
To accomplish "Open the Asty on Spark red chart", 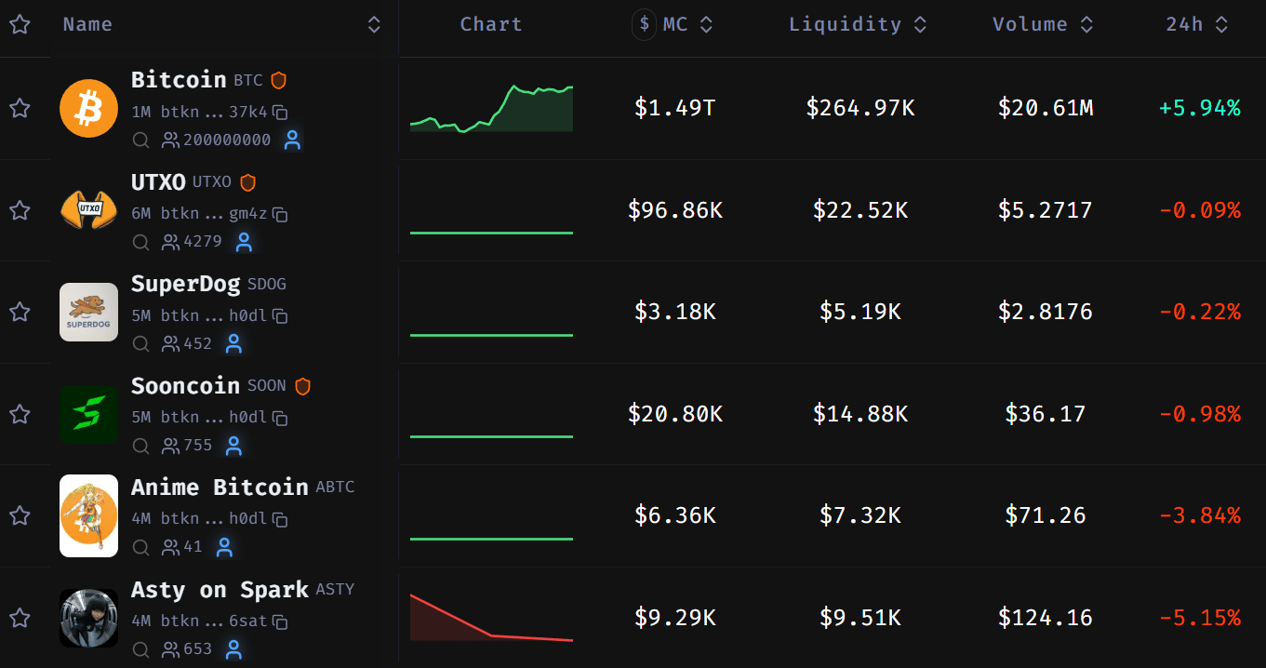I will click(x=491, y=618).
